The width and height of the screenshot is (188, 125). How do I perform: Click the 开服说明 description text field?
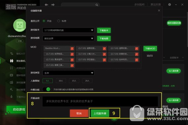click(x=100, y=101)
